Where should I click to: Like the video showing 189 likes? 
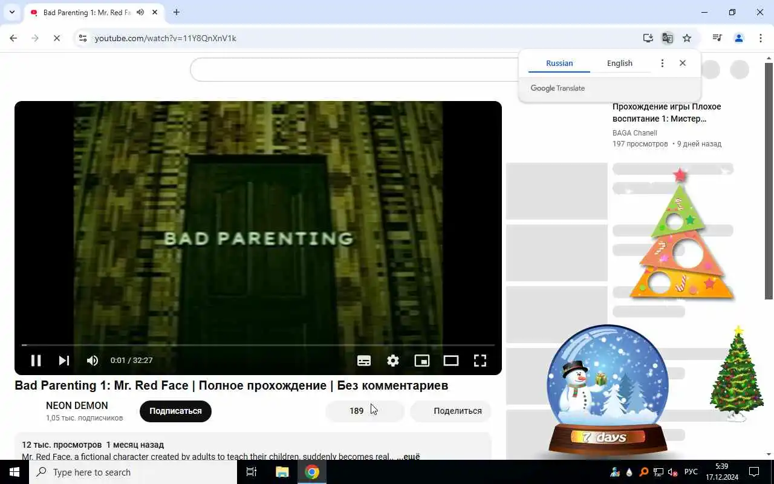point(365,411)
